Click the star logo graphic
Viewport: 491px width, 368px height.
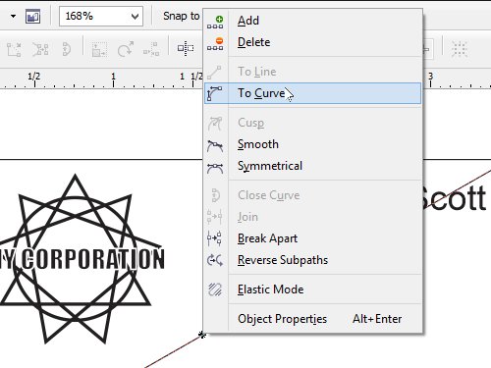(75, 258)
